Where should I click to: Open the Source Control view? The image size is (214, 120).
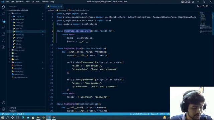3,21
